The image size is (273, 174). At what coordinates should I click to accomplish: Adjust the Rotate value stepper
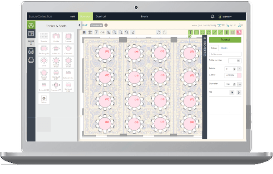coord(234,69)
